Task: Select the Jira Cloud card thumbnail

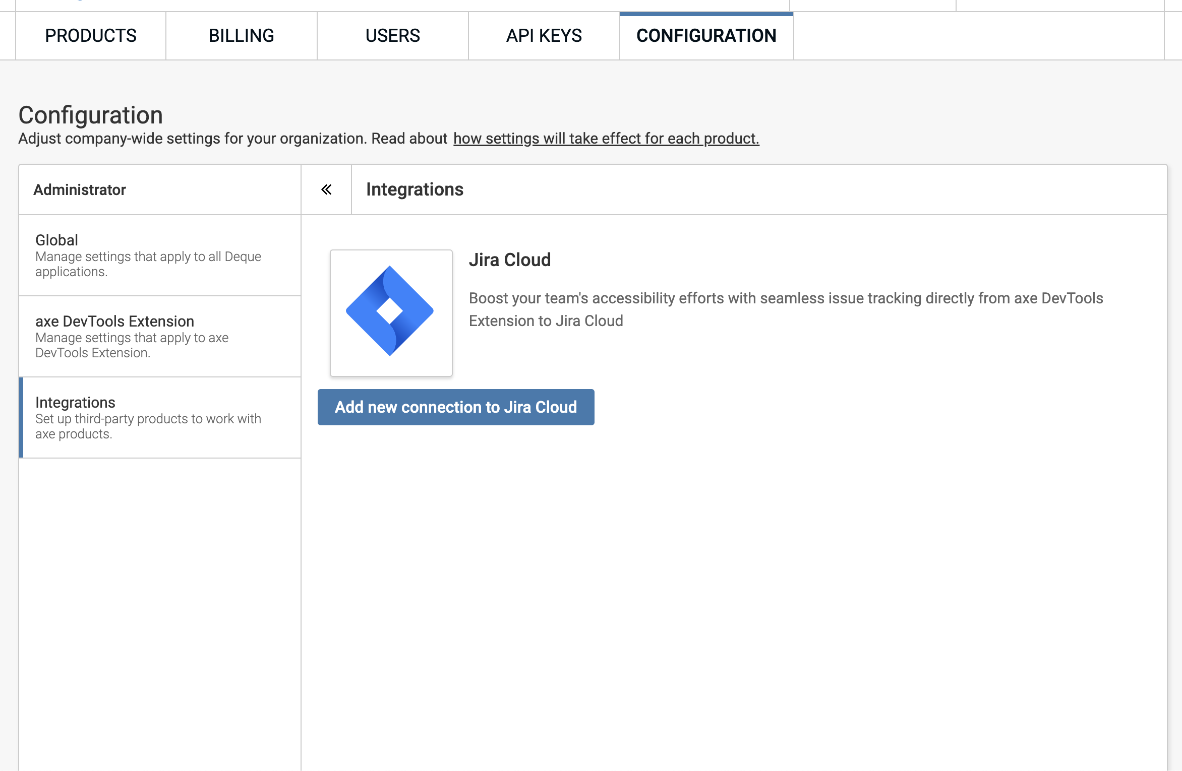Action: click(391, 312)
